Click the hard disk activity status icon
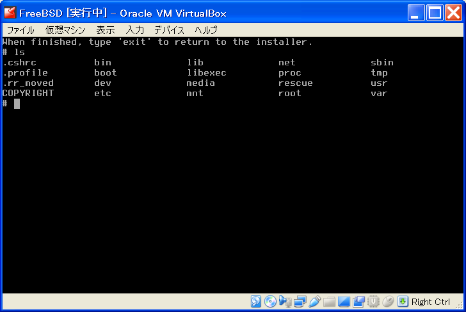The height and width of the screenshot is (312, 466). (x=255, y=302)
